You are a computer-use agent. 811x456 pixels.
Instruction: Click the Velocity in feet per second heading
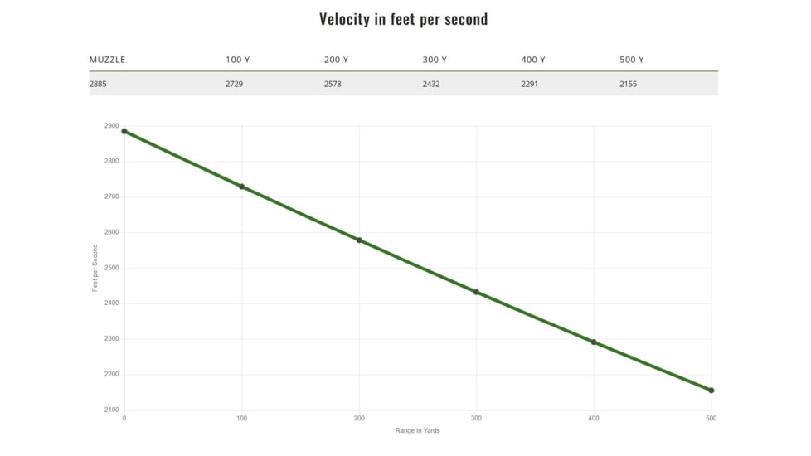404,19
